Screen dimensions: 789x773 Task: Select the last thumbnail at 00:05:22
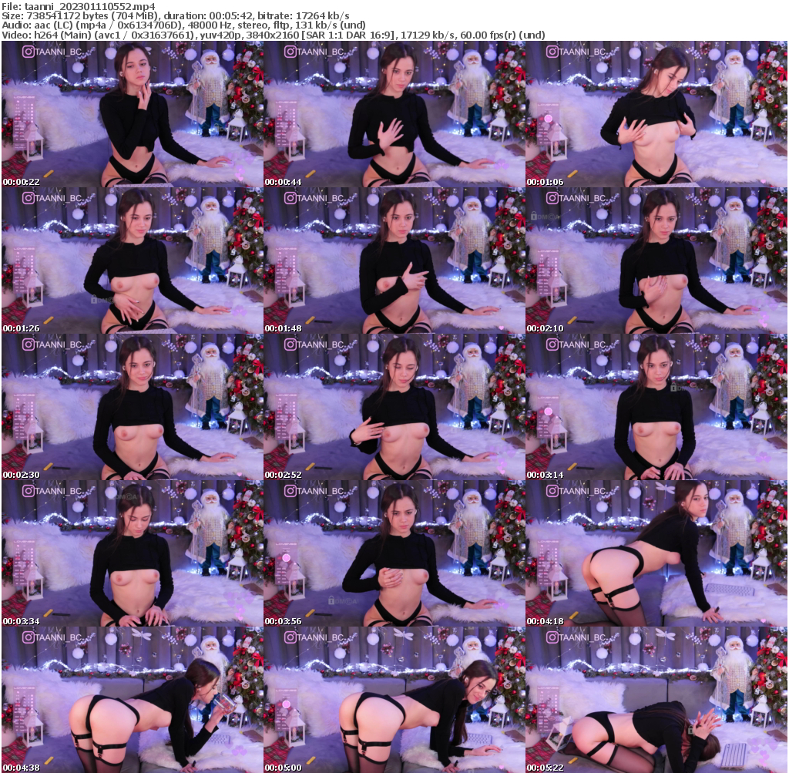(656, 700)
